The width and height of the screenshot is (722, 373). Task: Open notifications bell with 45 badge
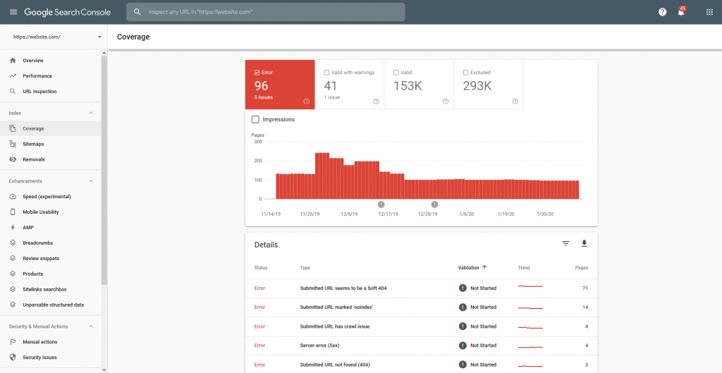(682, 11)
